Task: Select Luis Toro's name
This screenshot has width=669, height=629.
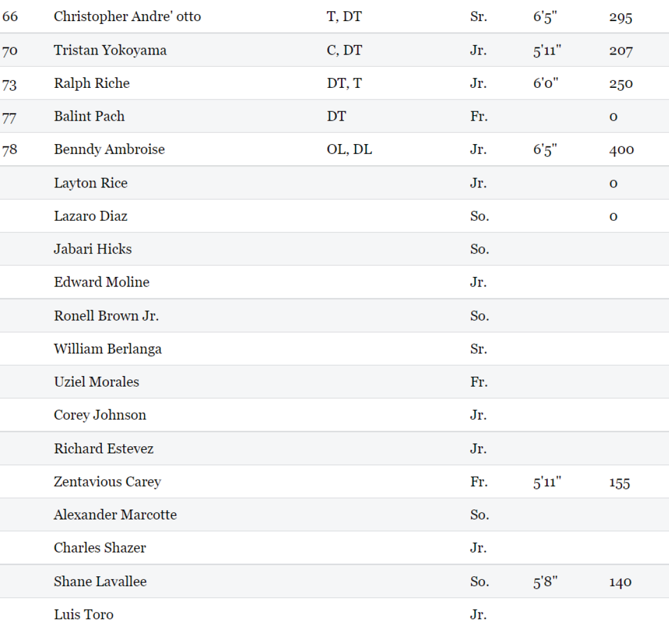Action: tap(83, 614)
